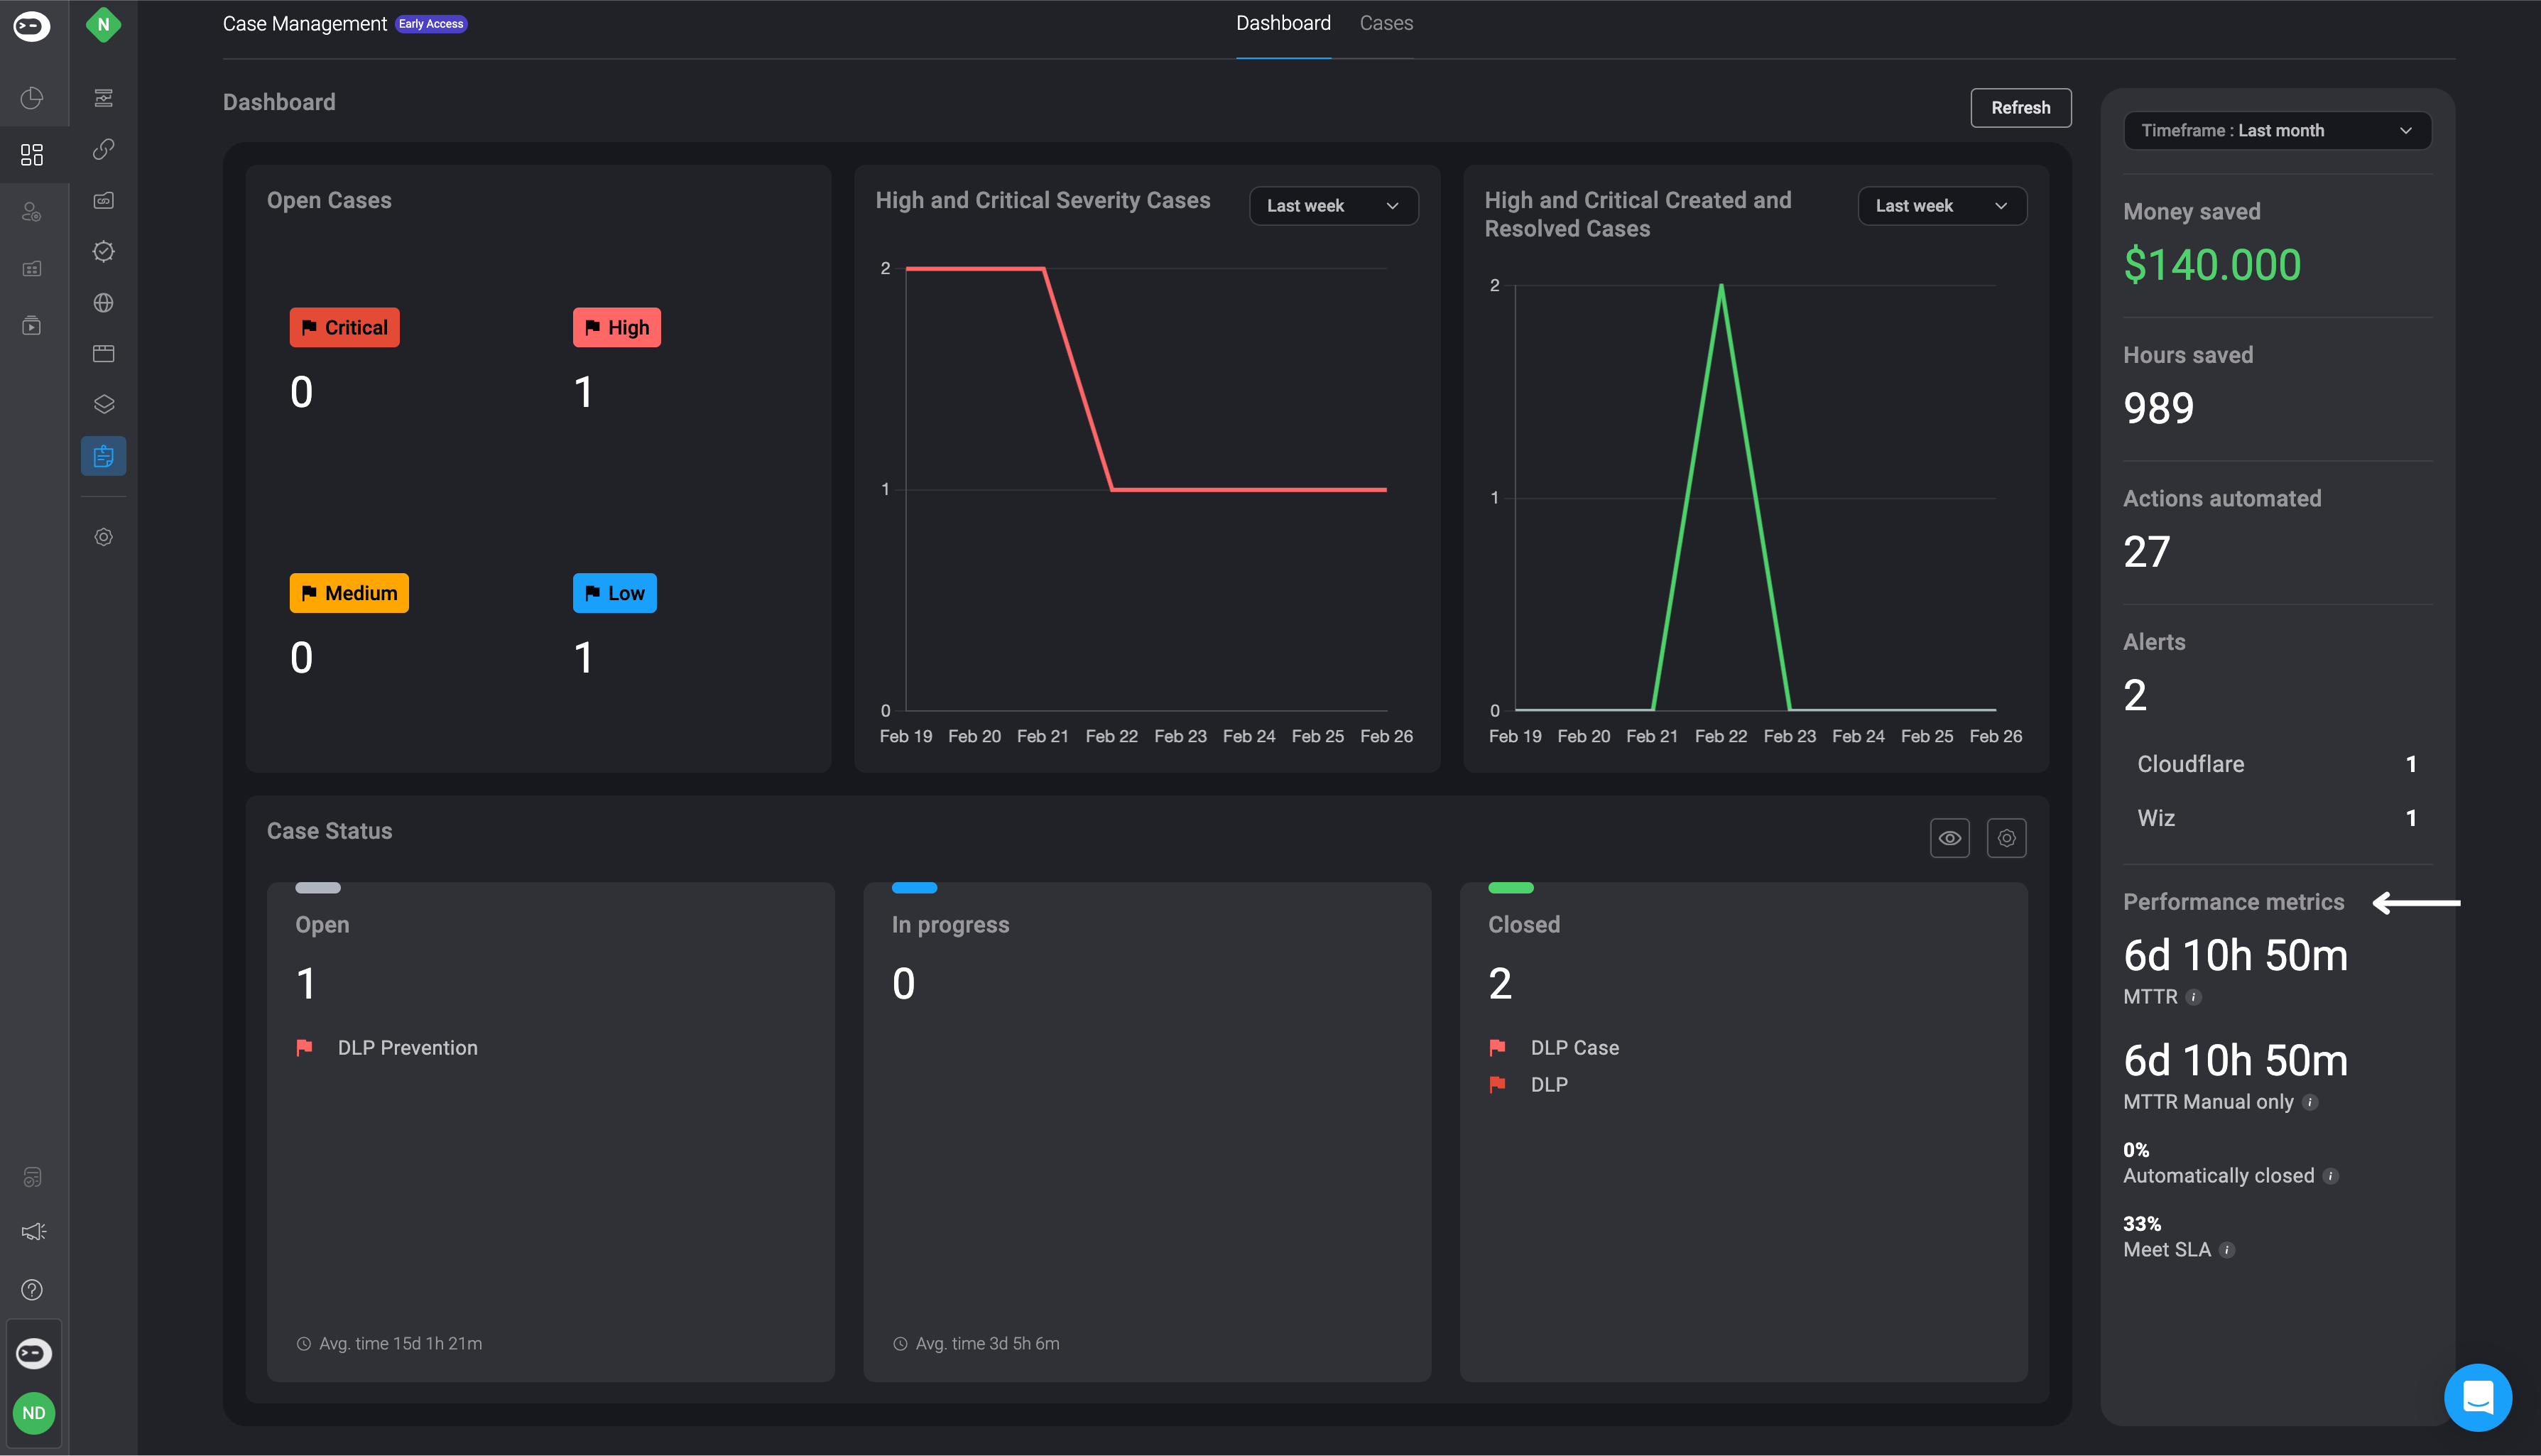Viewport: 2541px width, 1456px height.
Task: Click the In progress status card heading
Action: [950, 925]
